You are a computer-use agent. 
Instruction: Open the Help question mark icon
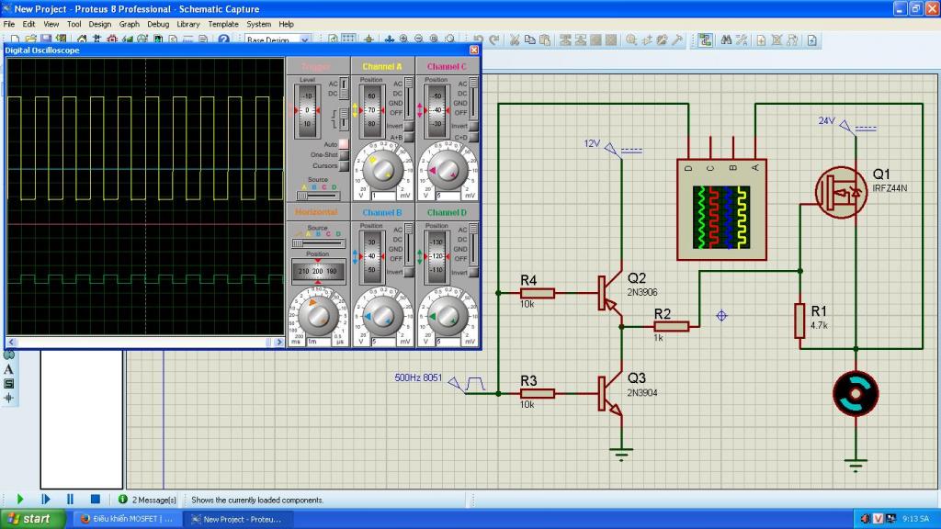(x=223, y=40)
